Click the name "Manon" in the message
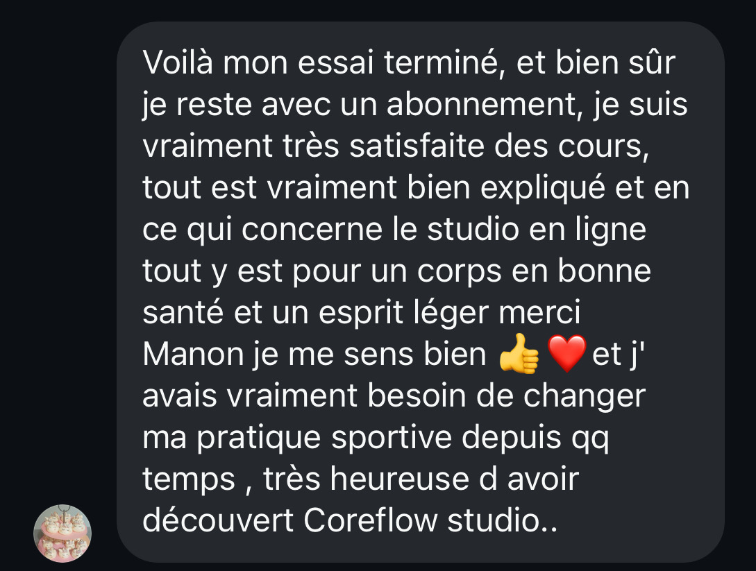The height and width of the screenshot is (571, 756). pyautogui.click(x=194, y=354)
